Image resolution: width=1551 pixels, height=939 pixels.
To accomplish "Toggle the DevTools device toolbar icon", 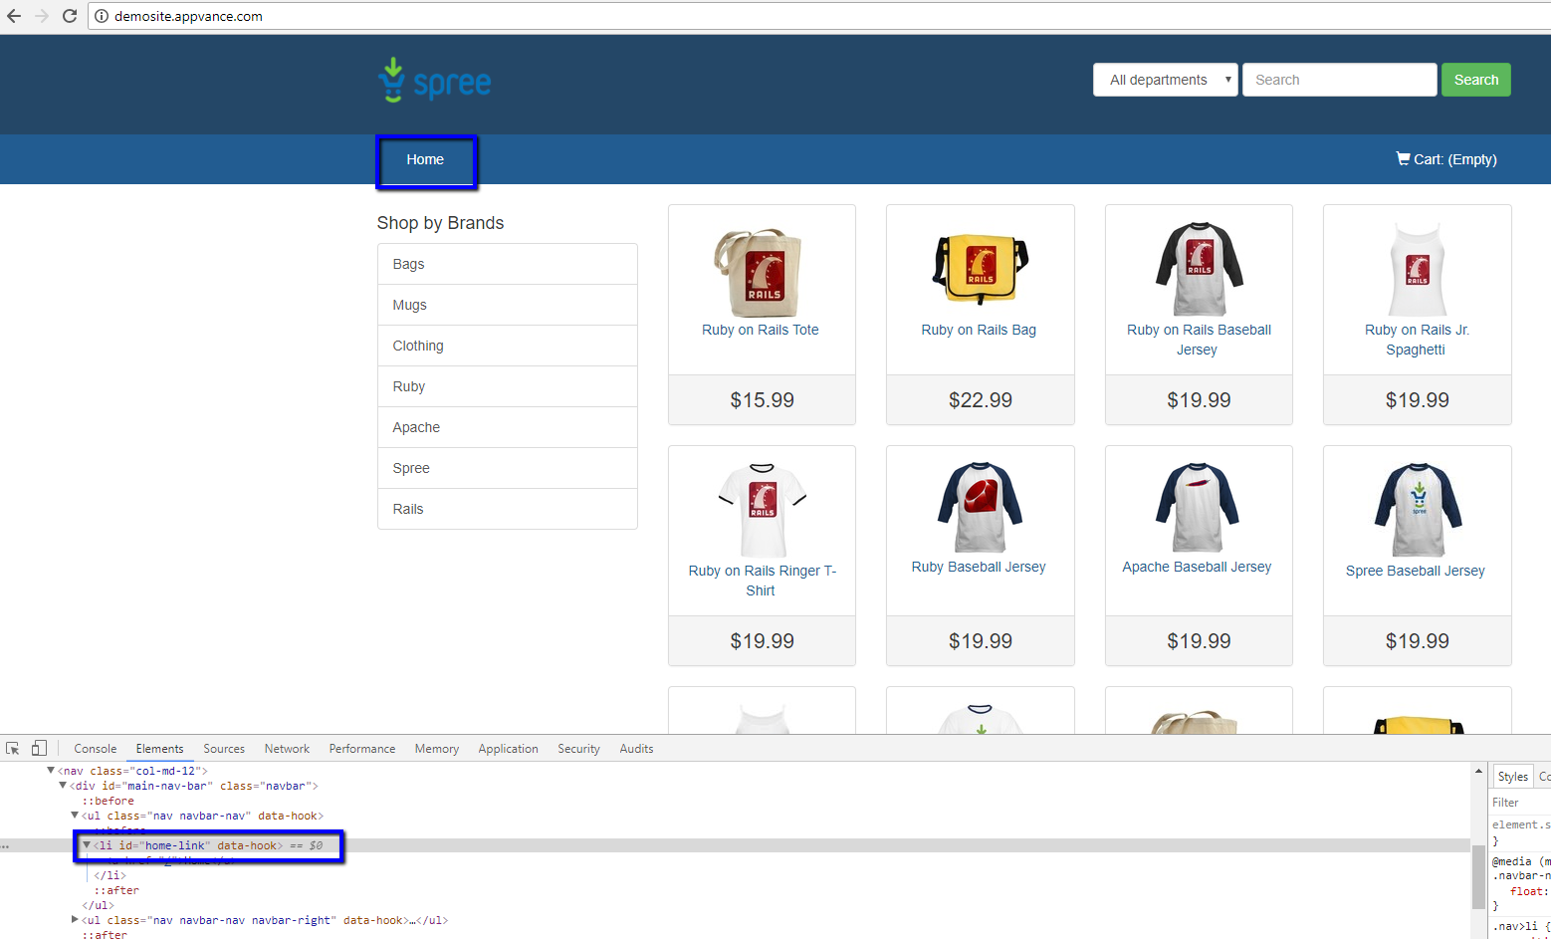I will point(39,748).
